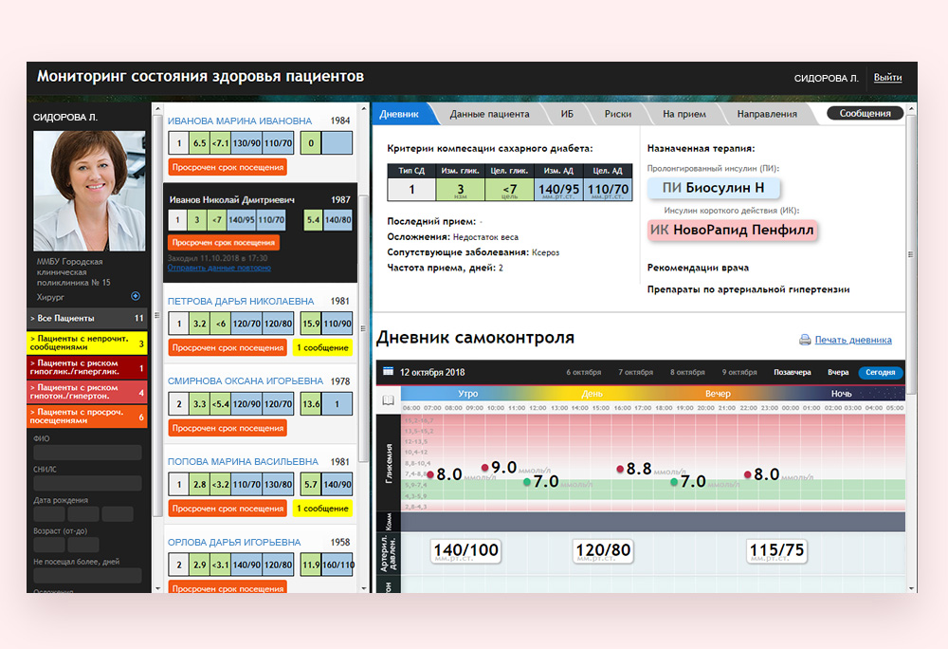Click the СНИЛС input field
This screenshot has width=948, height=649.
(x=87, y=483)
